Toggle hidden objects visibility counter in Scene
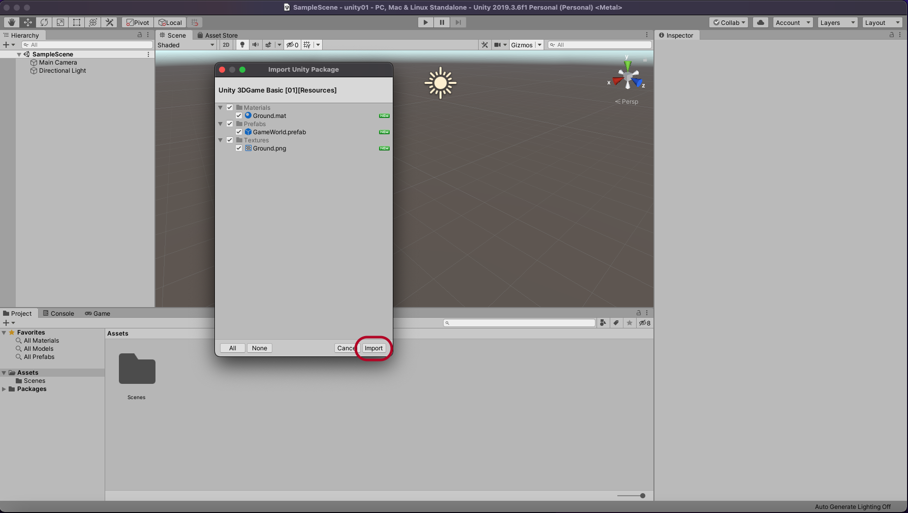The image size is (908, 513). (x=292, y=45)
